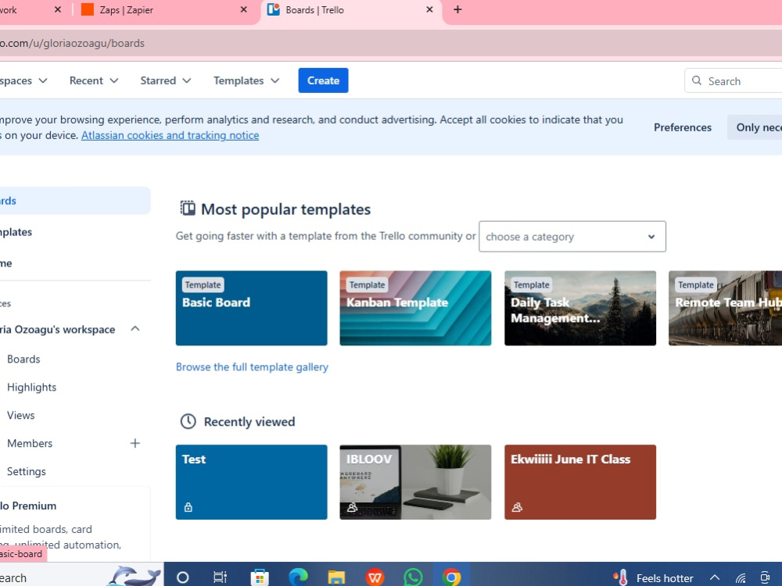This screenshot has width=782, height=586.
Task: Close the Boards | Trello tab
Action: [429, 9]
